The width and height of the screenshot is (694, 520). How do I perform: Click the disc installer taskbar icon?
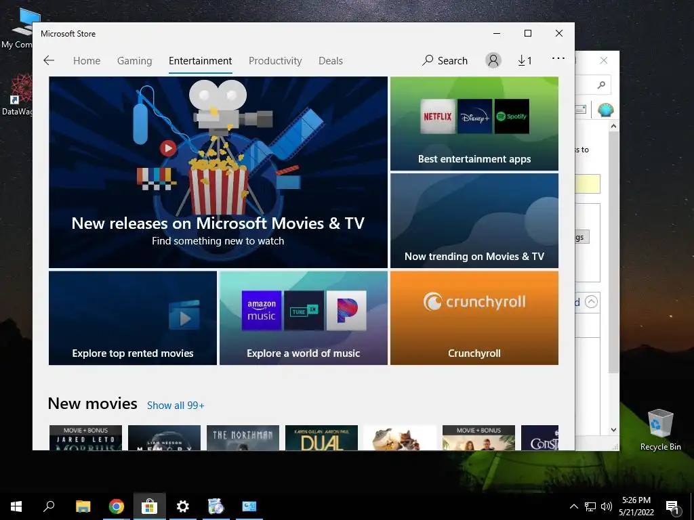pos(216,506)
